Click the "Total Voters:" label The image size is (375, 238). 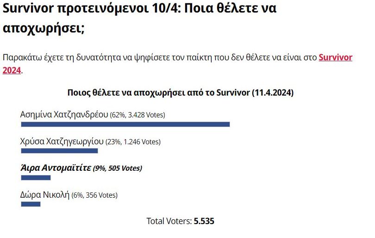point(169,221)
